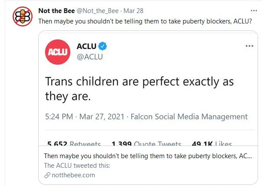
Task: Click the red ACLU logo avatar
Action: (x=58, y=51)
